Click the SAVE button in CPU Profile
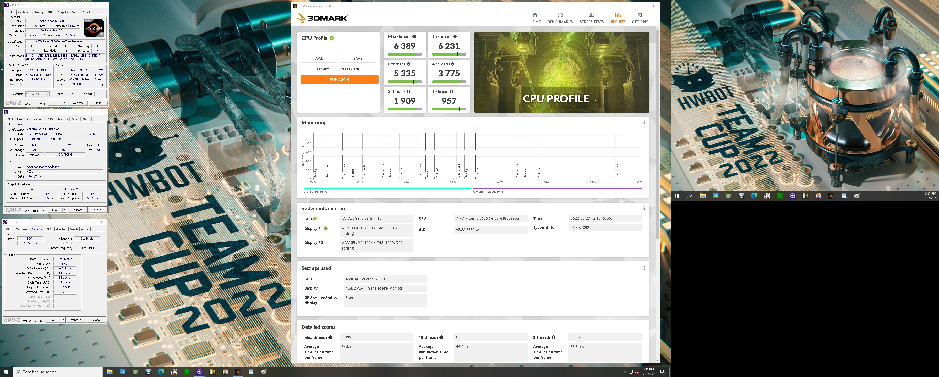Image resolution: width=939 pixels, height=377 pixels. point(358,58)
